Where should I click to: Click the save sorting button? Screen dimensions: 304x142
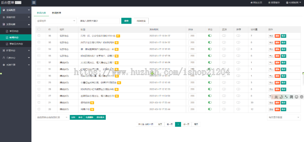tap(100, 117)
